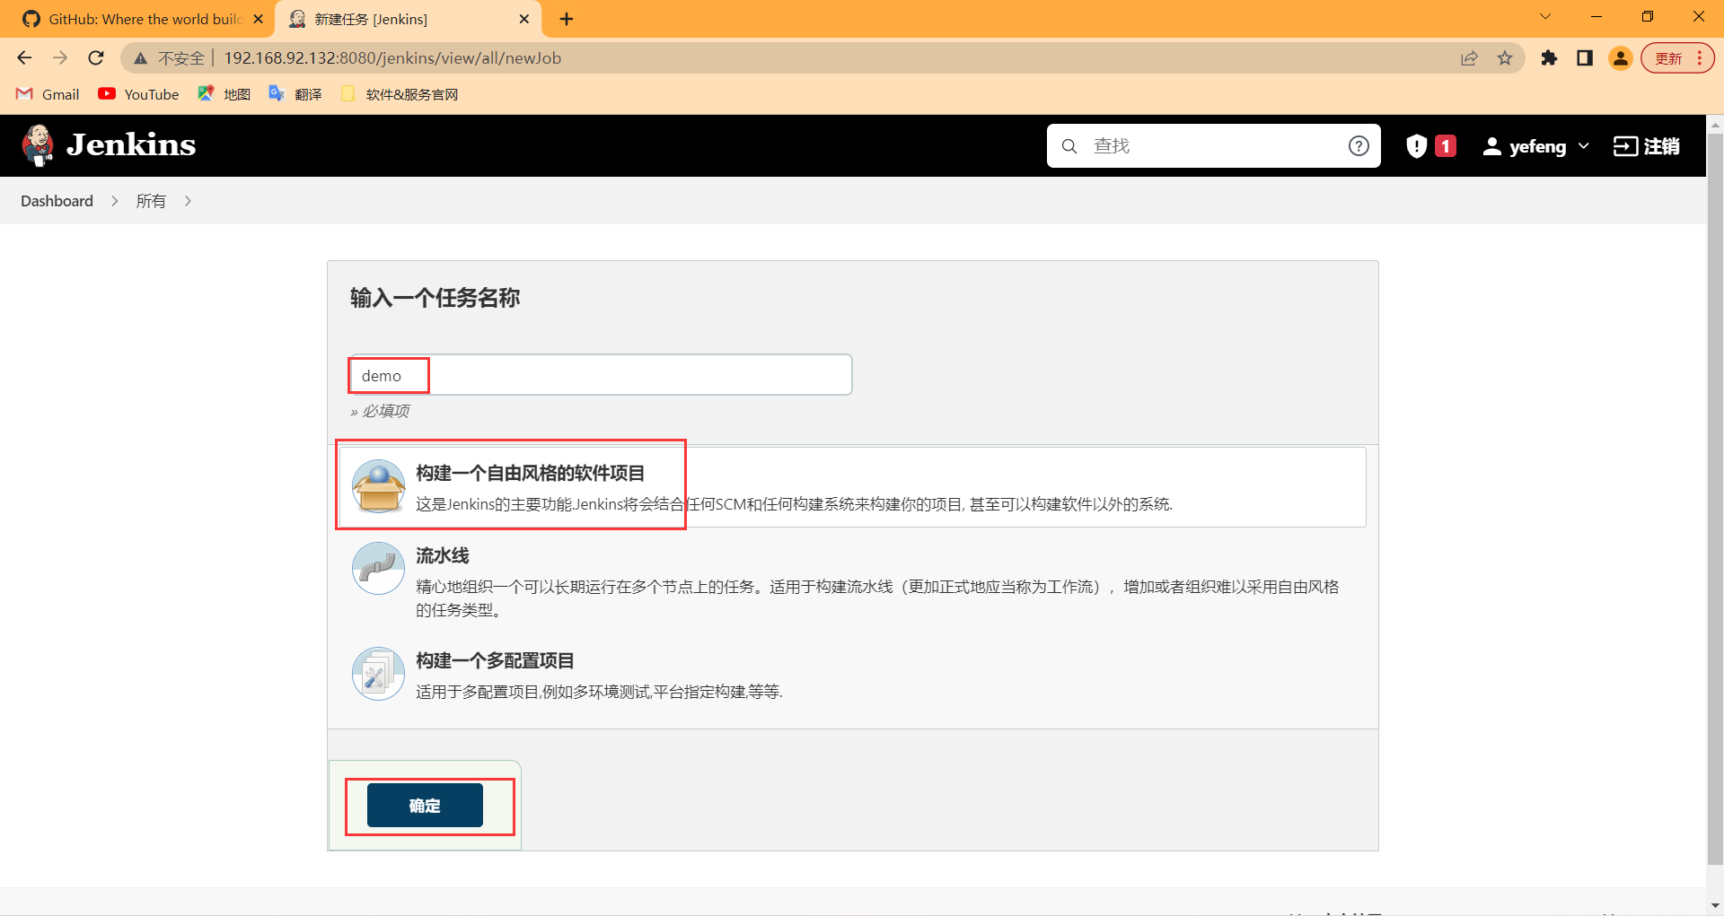Select the multi-configuration project icon
1724x916 pixels.
pyautogui.click(x=378, y=674)
